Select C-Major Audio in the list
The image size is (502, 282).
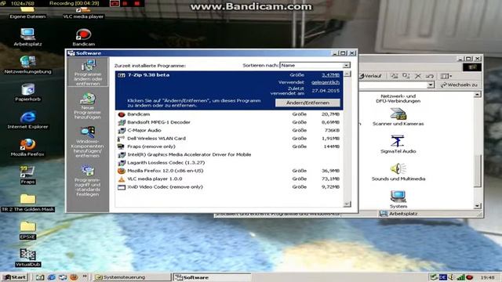[x=229, y=131]
